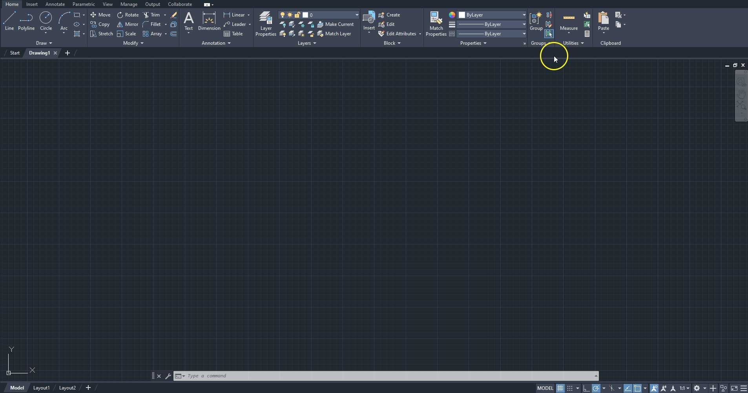Image resolution: width=748 pixels, height=393 pixels.
Task: Click the object color wheel icon
Action: click(x=452, y=15)
